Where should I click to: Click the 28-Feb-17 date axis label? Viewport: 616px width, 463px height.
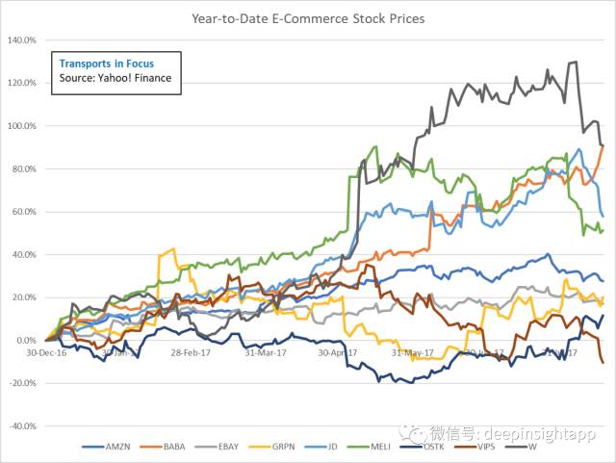pyautogui.click(x=191, y=352)
